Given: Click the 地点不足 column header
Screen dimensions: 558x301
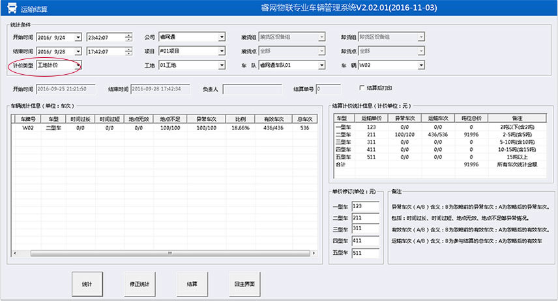Looking at the screenshot, I should click(x=170, y=119).
